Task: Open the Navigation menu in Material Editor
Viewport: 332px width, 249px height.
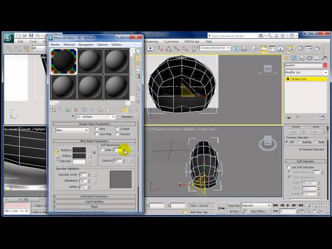Action: (86, 45)
